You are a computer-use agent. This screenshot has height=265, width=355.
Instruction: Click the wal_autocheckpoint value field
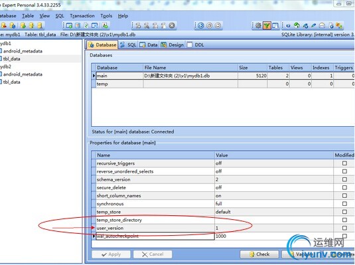[x=273, y=236]
